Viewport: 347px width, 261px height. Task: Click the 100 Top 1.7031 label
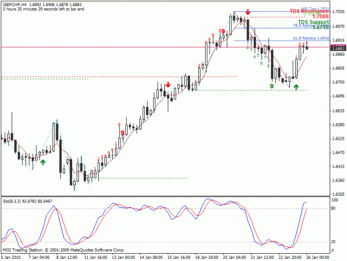pyautogui.click(x=315, y=9)
